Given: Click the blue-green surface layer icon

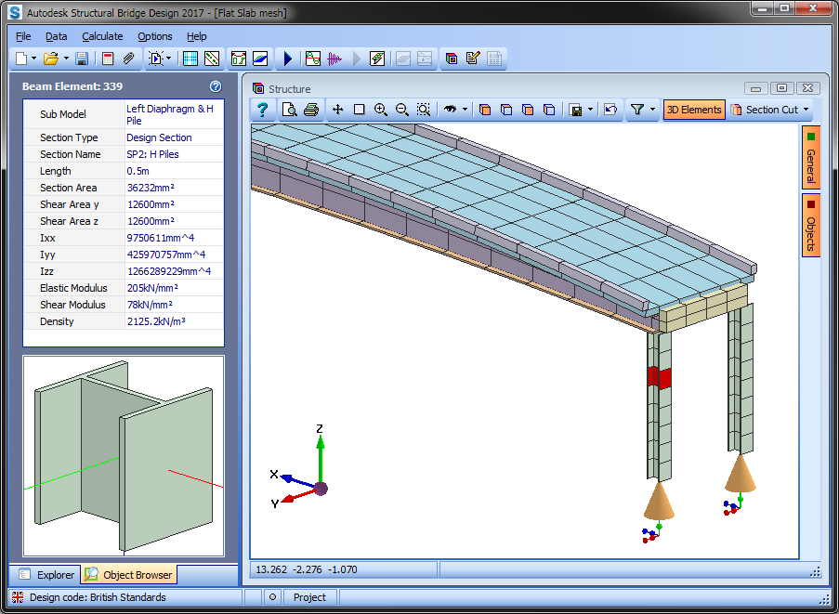Looking at the screenshot, I should tap(260, 59).
